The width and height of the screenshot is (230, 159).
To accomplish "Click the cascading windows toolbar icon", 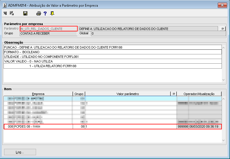I will 12,13.
